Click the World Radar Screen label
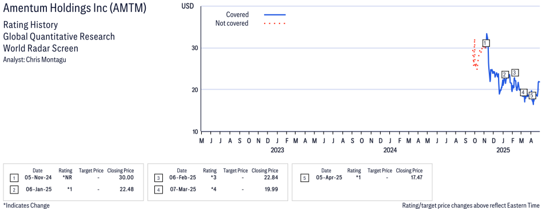 [41, 48]
